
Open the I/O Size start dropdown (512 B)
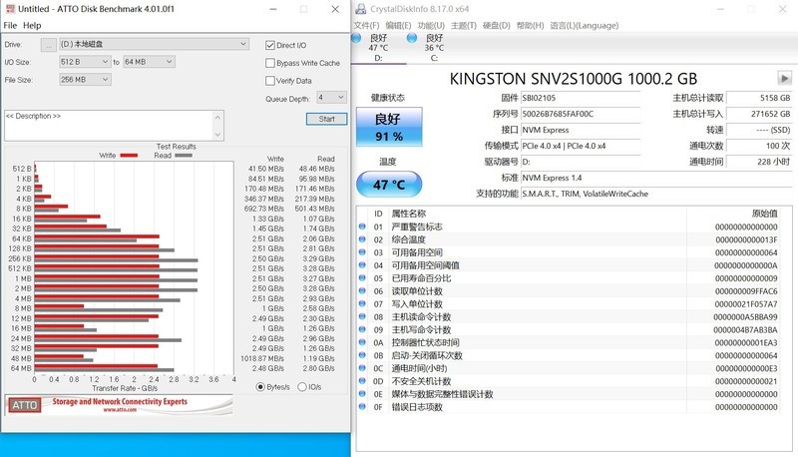[x=85, y=62]
